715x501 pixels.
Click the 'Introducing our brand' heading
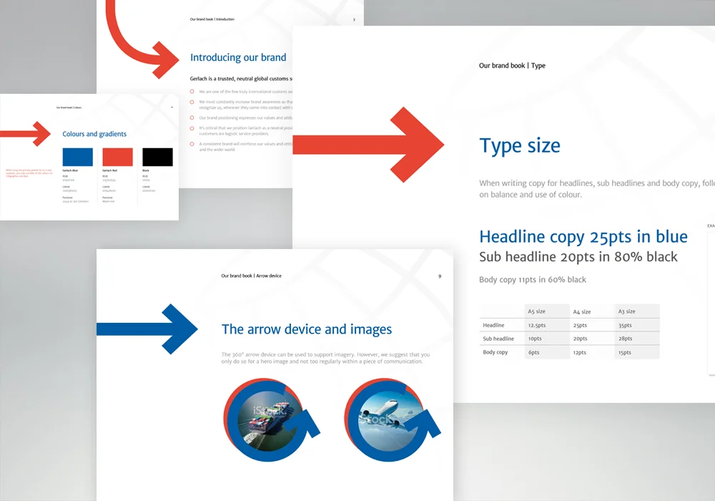pyautogui.click(x=238, y=57)
